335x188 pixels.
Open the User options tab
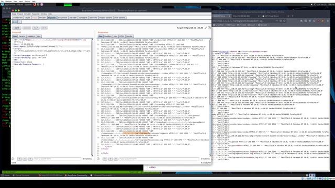(x=119, y=18)
